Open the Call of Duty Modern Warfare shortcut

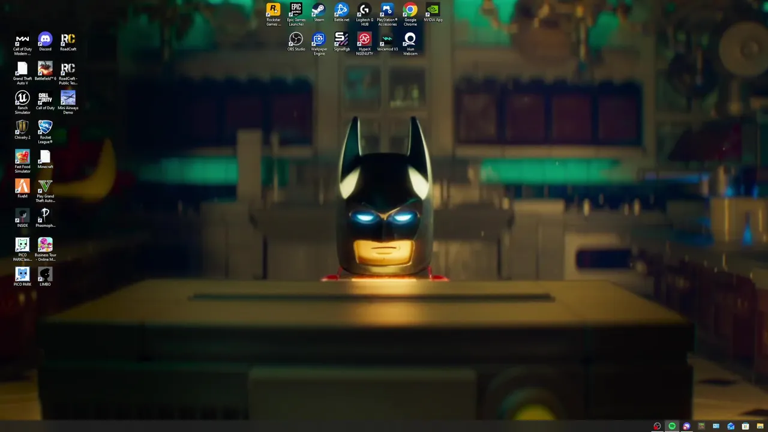[22, 44]
